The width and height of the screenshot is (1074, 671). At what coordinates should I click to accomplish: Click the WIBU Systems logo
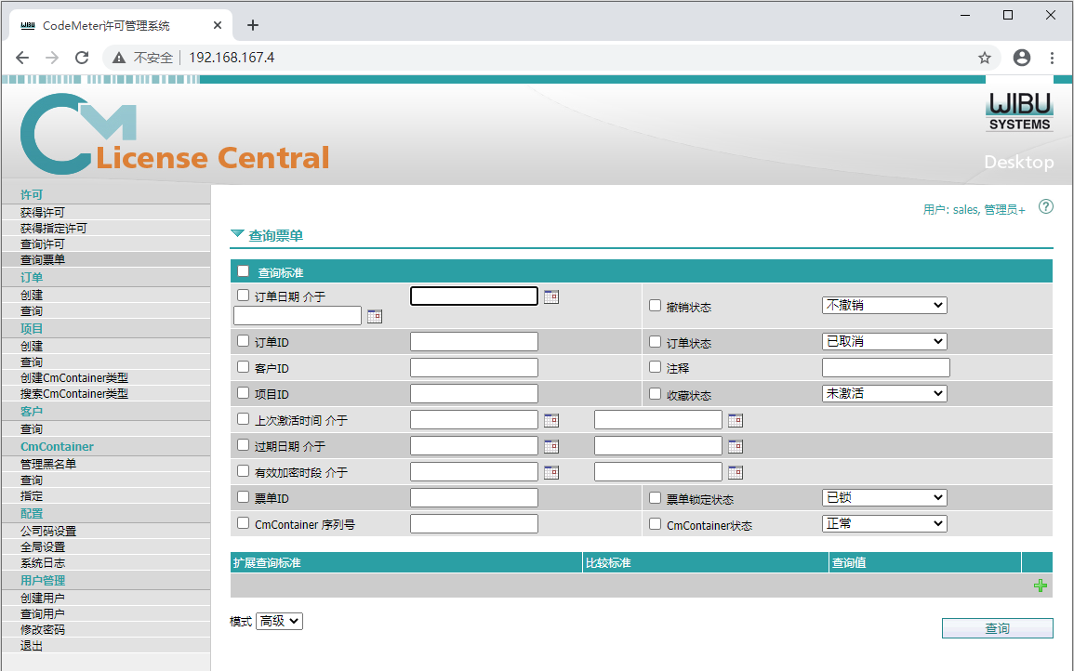(1019, 112)
